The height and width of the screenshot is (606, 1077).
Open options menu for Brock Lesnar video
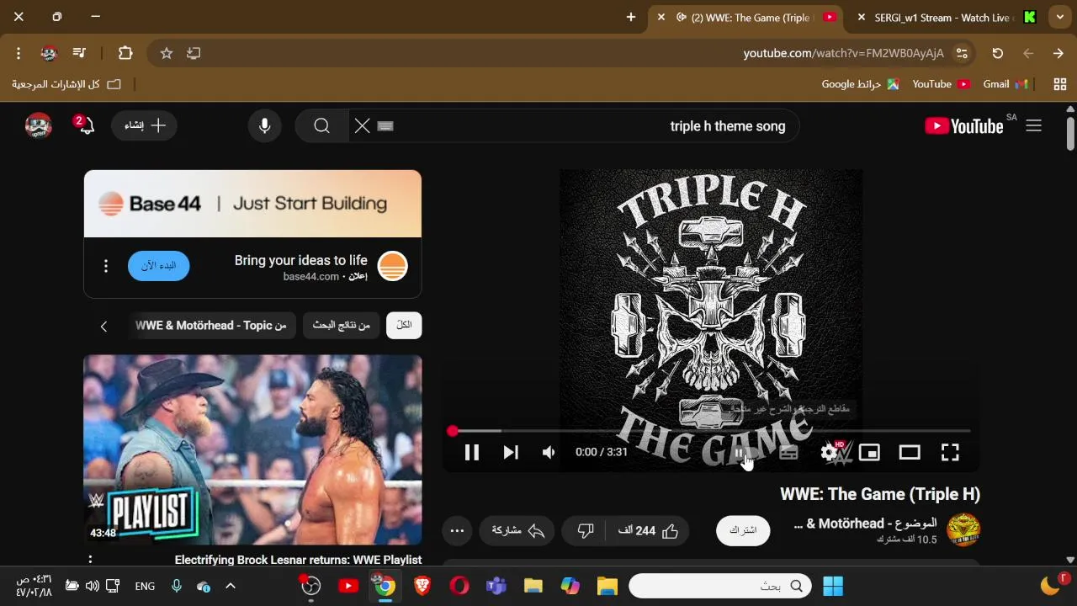coord(90,559)
